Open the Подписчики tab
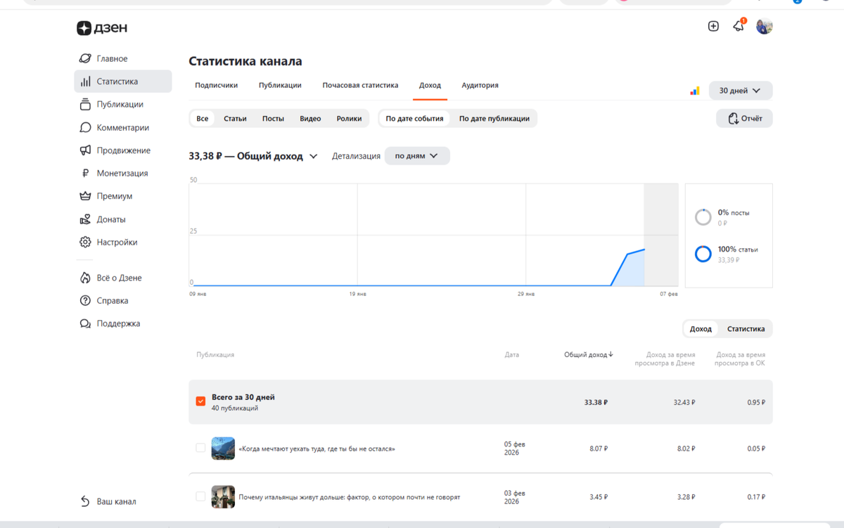The image size is (844, 528). 216,85
